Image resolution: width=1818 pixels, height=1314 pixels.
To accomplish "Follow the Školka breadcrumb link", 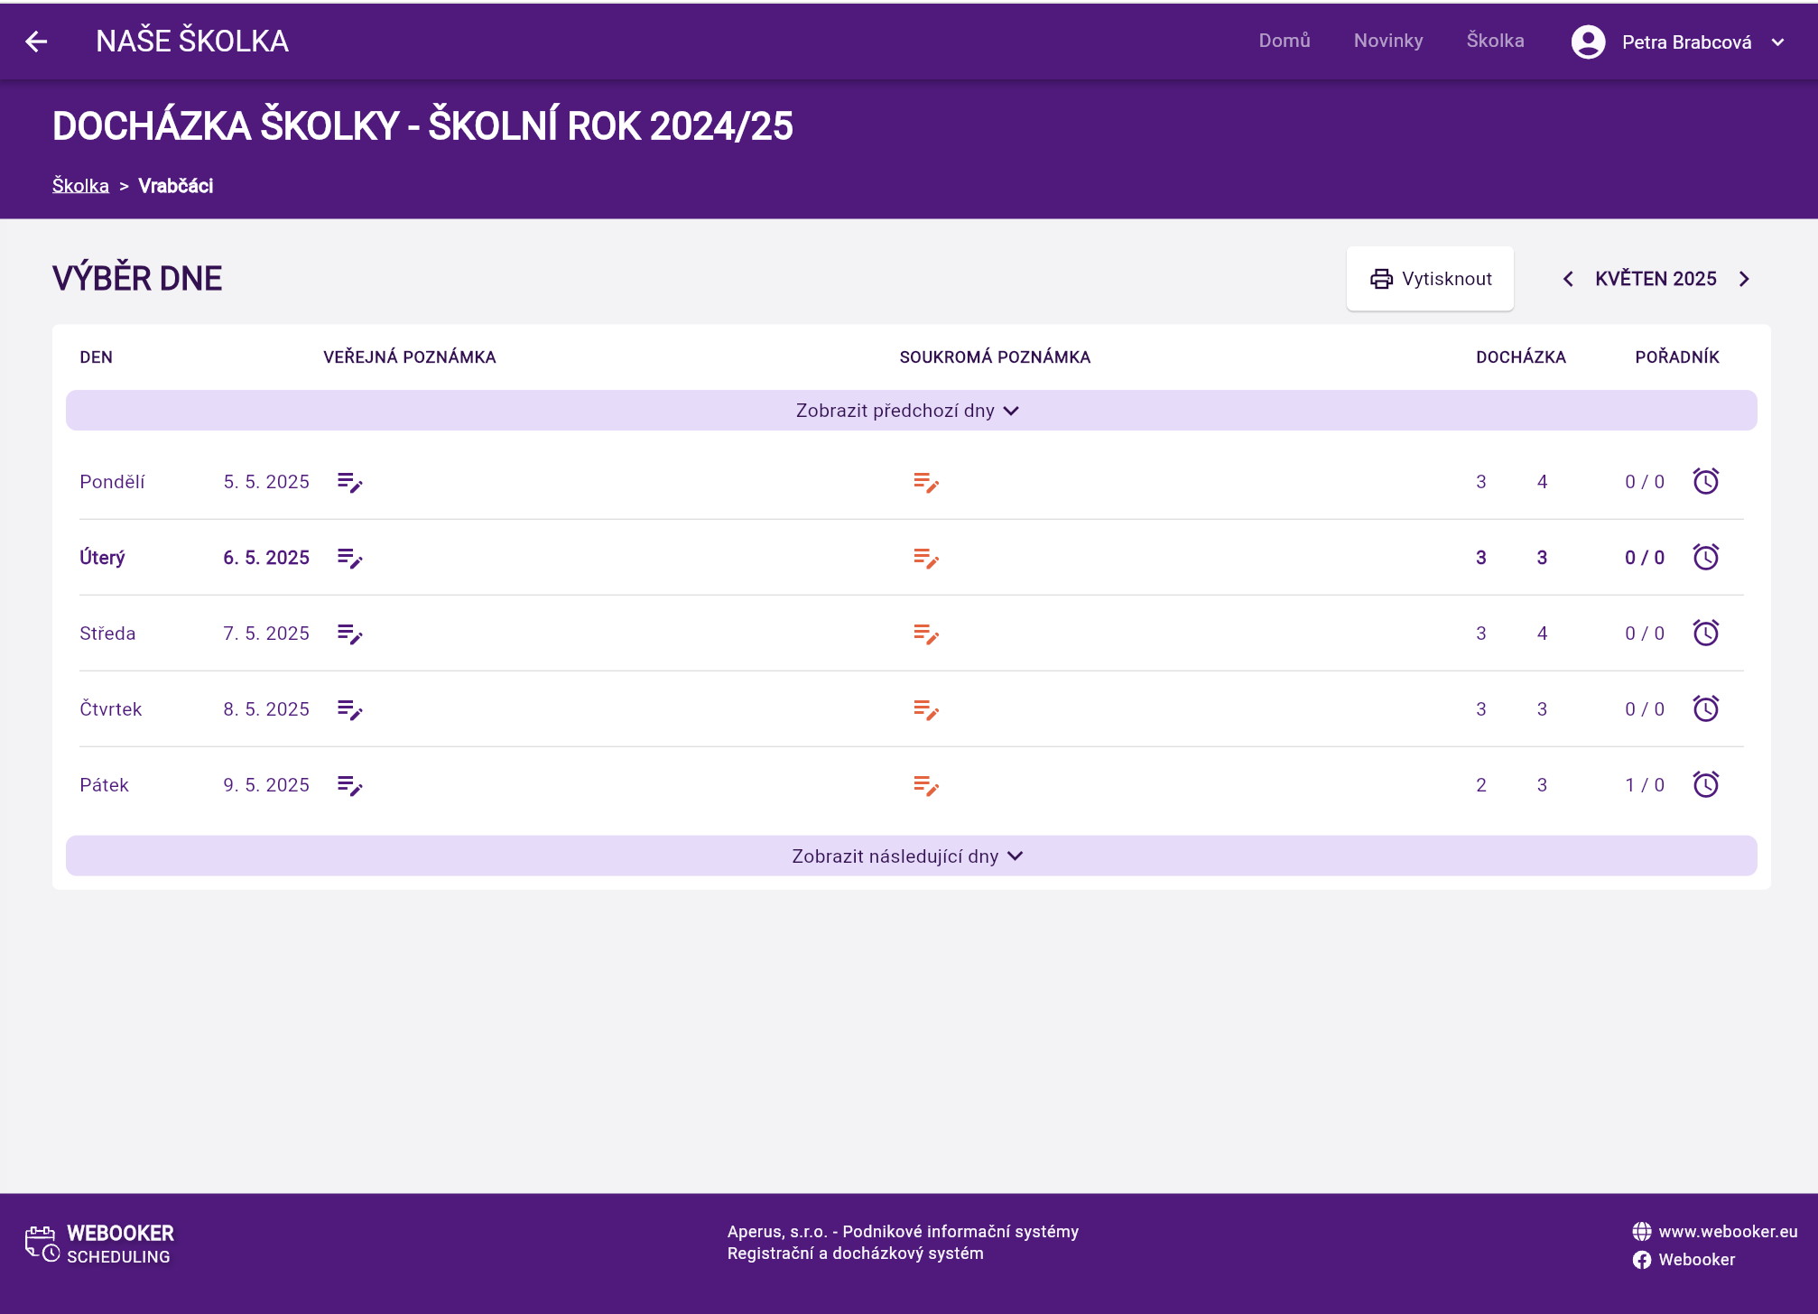I will coord(80,186).
